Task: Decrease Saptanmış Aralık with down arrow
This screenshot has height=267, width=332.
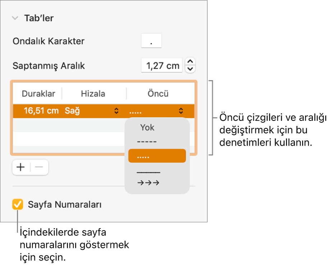Action: pos(190,69)
